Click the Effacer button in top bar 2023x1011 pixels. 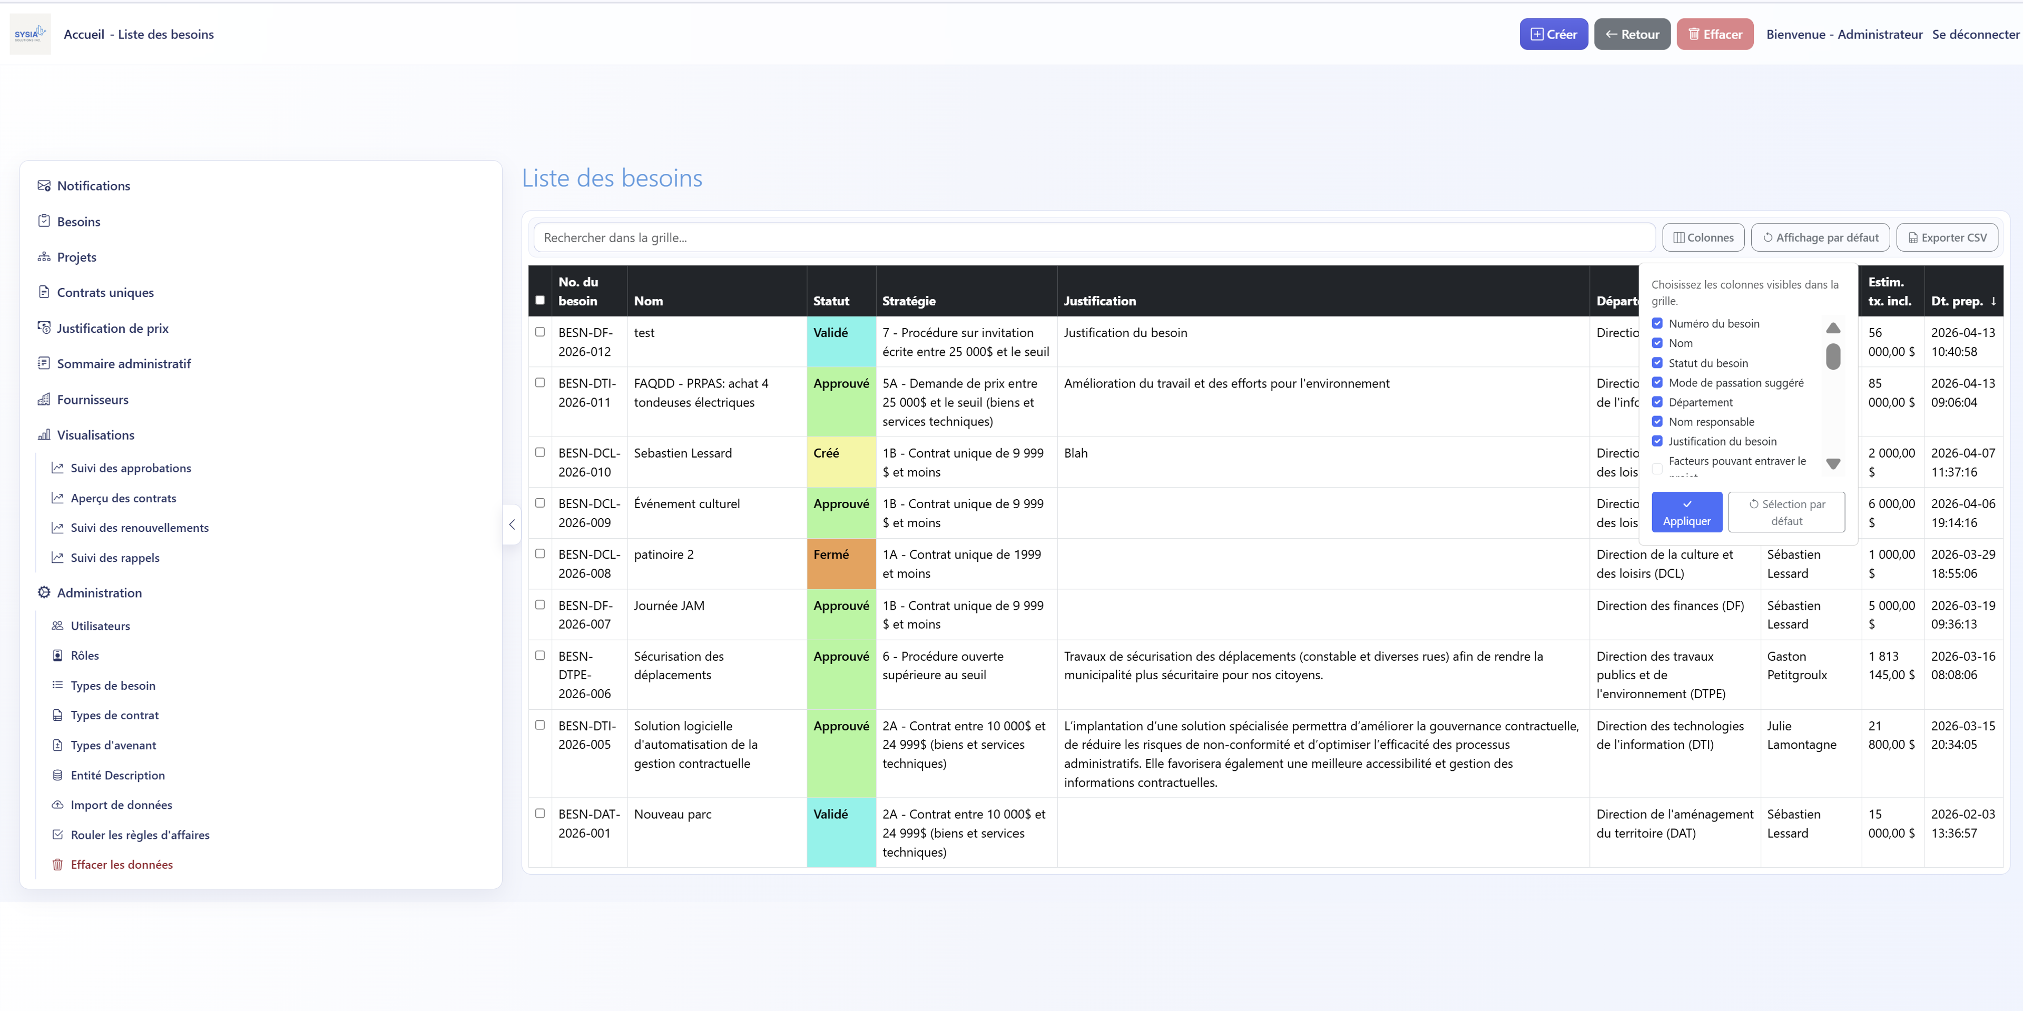pos(1714,34)
